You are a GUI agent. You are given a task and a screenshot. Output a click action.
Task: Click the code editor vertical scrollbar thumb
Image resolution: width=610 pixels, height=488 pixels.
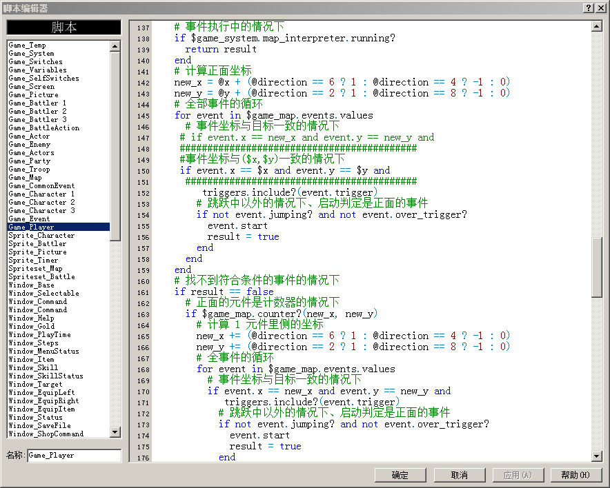[596, 267]
